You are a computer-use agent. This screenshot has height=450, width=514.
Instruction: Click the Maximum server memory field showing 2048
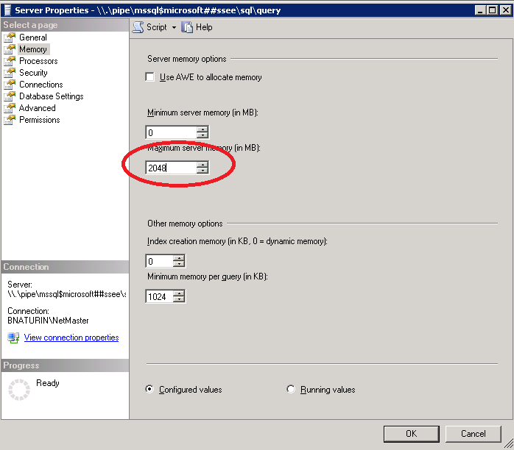click(172, 168)
